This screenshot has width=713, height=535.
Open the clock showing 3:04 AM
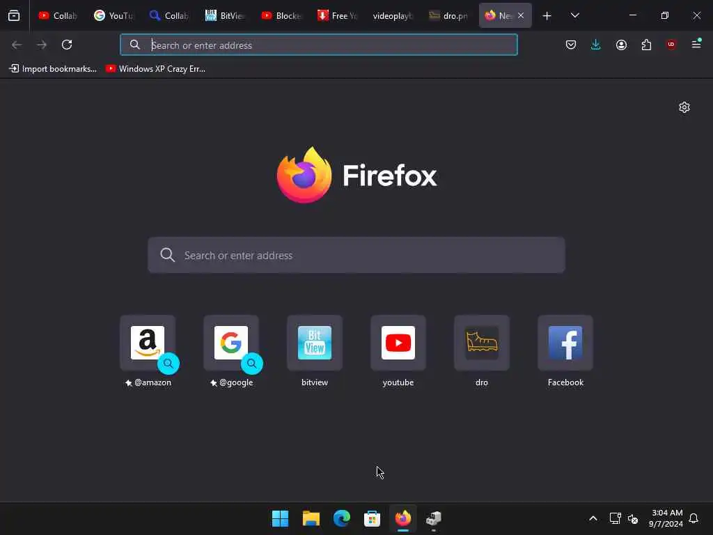666,518
